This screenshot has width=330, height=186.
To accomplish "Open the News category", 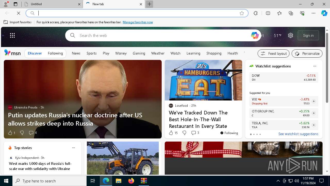I will click(x=76, y=53).
